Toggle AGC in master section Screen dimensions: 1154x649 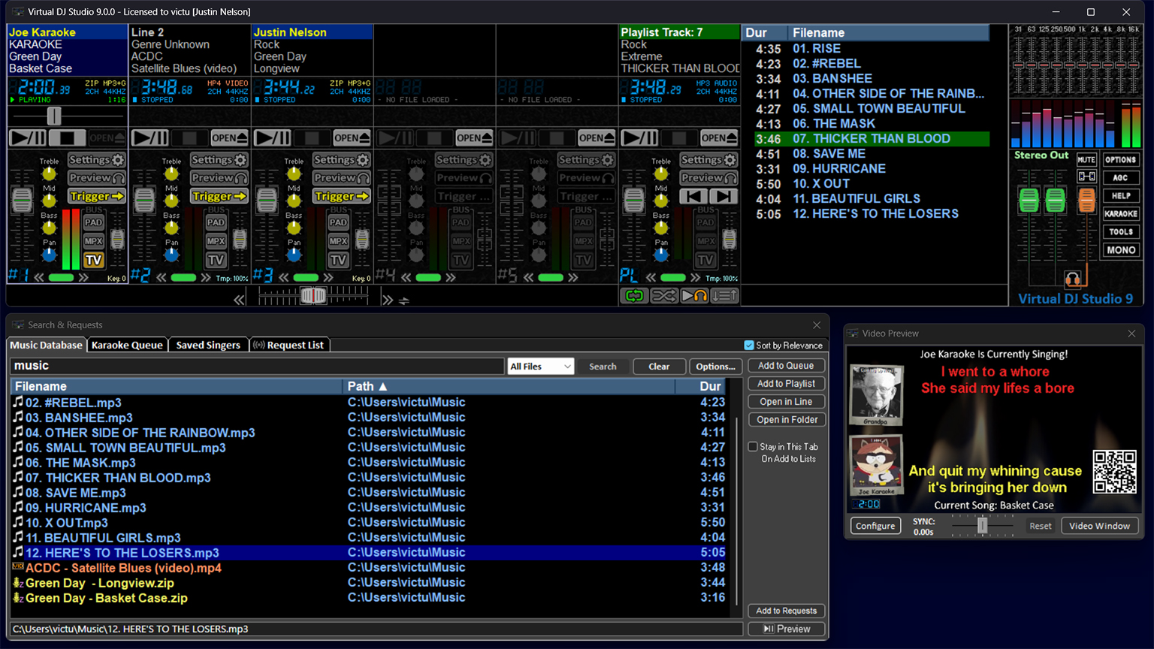1121,178
